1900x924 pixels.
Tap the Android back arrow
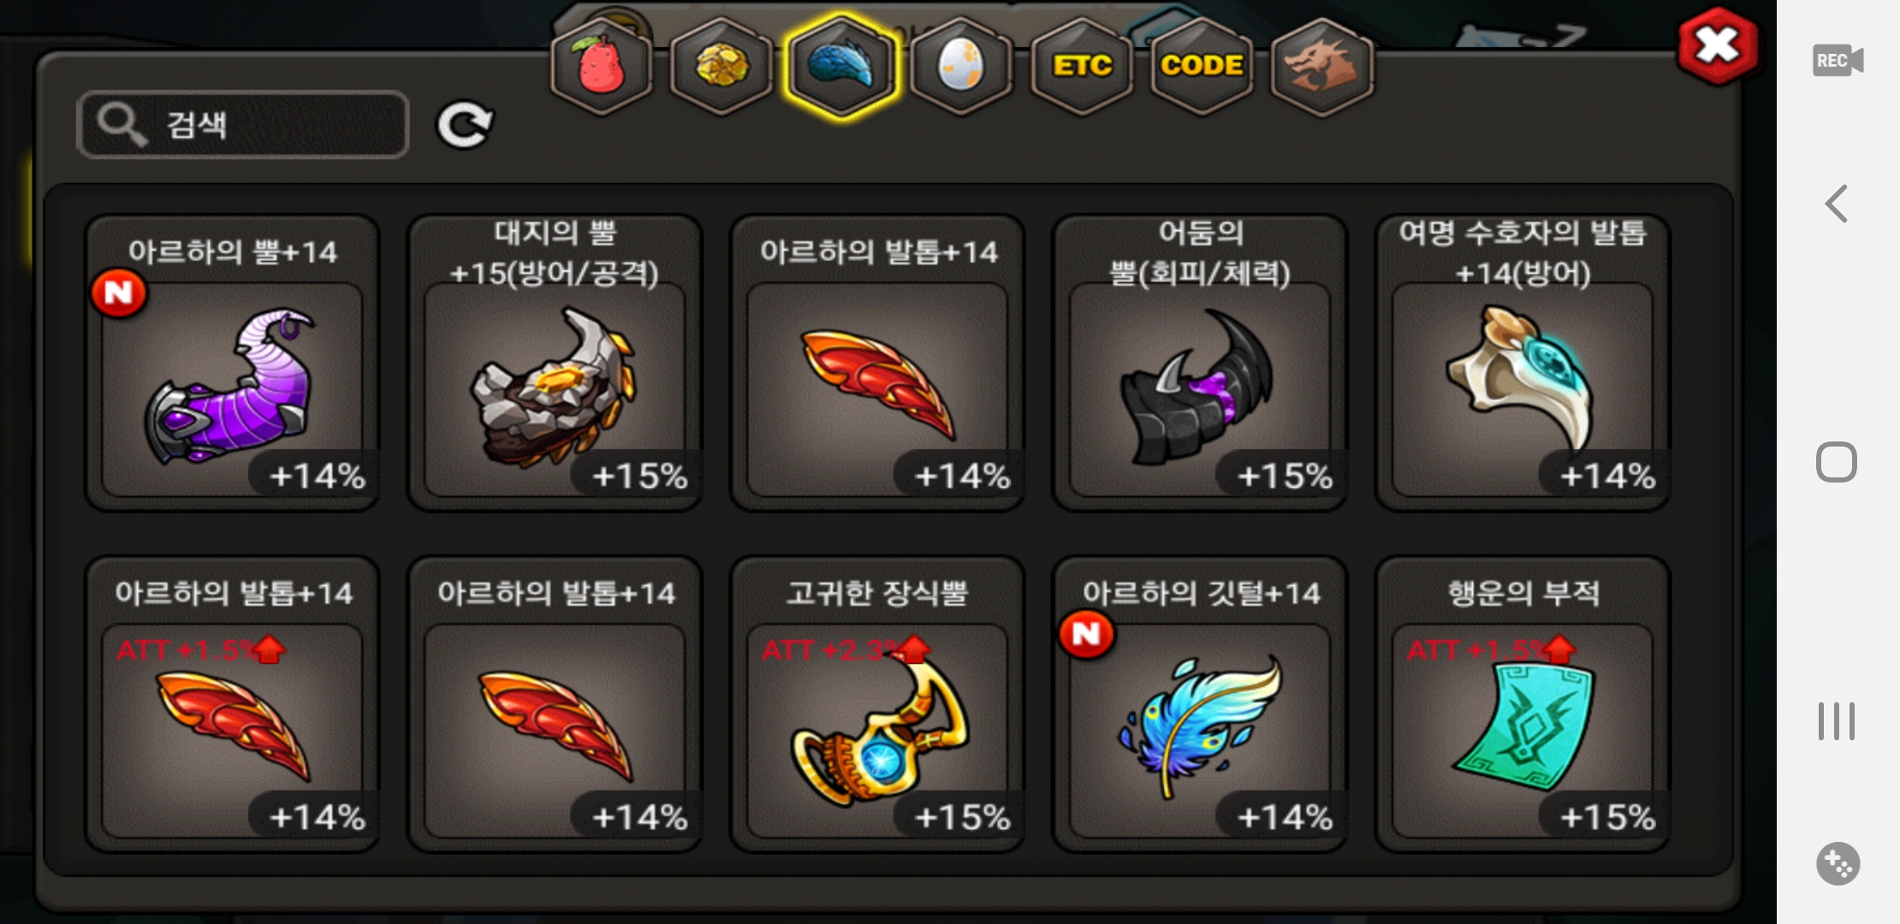(1837, 204)
